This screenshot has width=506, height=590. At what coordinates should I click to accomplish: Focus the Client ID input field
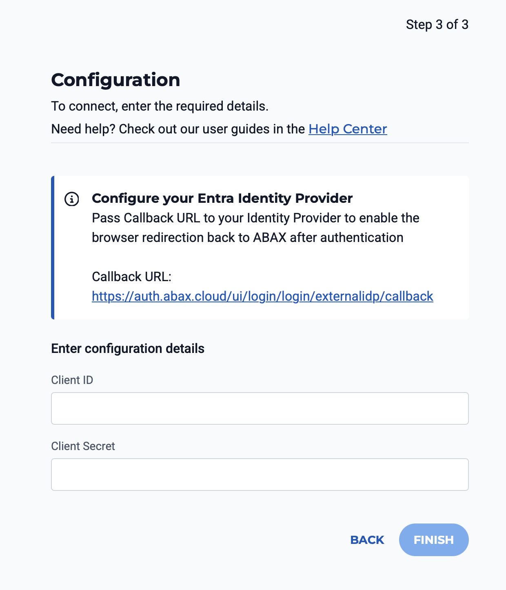pos(260,408)
